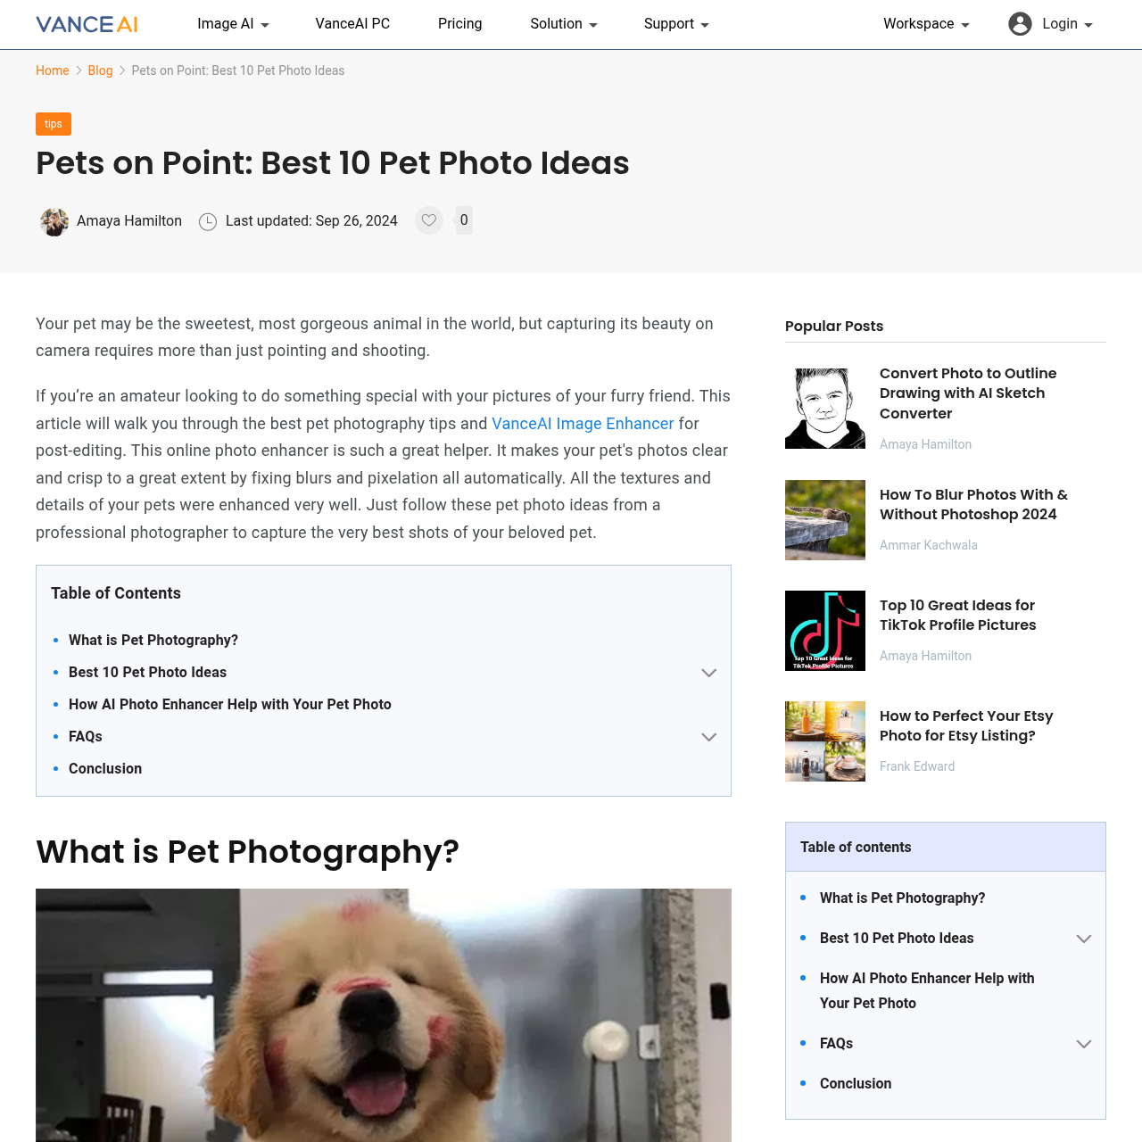
Task: Click the clock icon beside Last updated
Action: coord(208,221)
